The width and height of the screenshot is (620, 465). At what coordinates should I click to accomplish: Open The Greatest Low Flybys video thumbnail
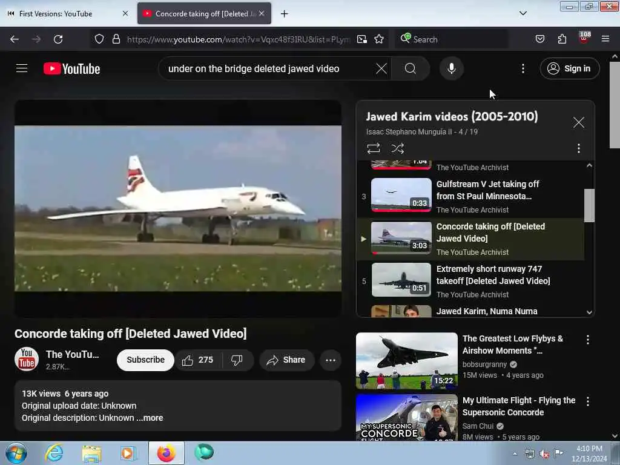pyautogui.click(x=406, y=361)
